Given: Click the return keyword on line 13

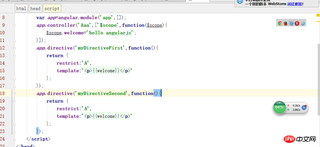Looking at the screenshot, I should pyautogui.click(x=55, y=56).
